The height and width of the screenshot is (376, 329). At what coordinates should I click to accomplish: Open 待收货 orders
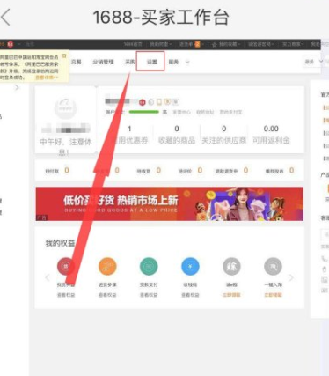149,171
